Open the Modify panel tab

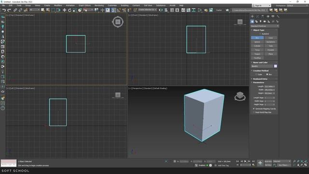(257, 16)
